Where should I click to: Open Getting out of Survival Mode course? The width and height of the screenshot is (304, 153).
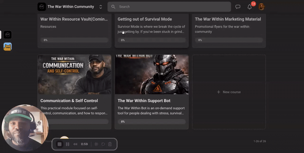click(145, 19)
